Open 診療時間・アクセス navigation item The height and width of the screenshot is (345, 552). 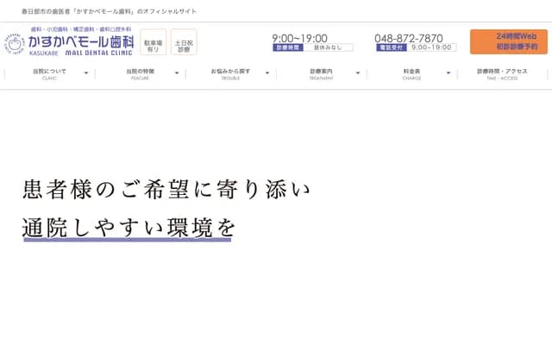(502, 73)
